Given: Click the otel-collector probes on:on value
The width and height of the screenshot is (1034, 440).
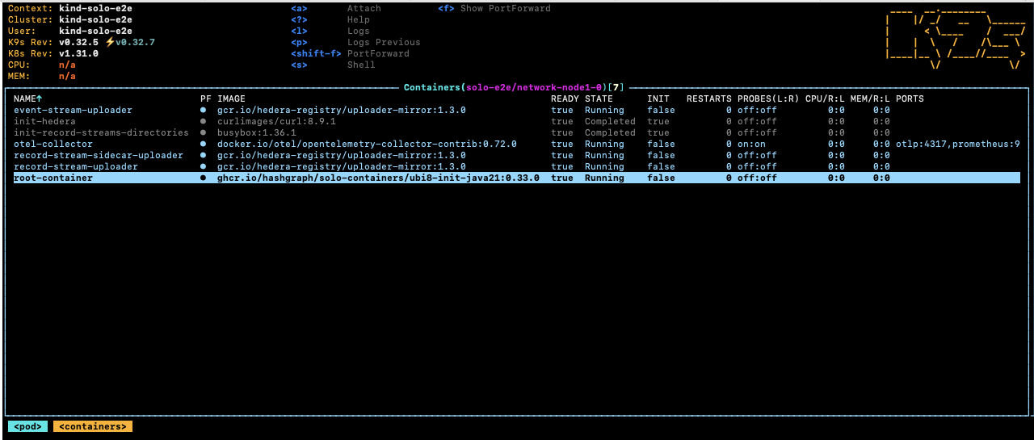Looking at the screenshot, I should click(751, 144).
